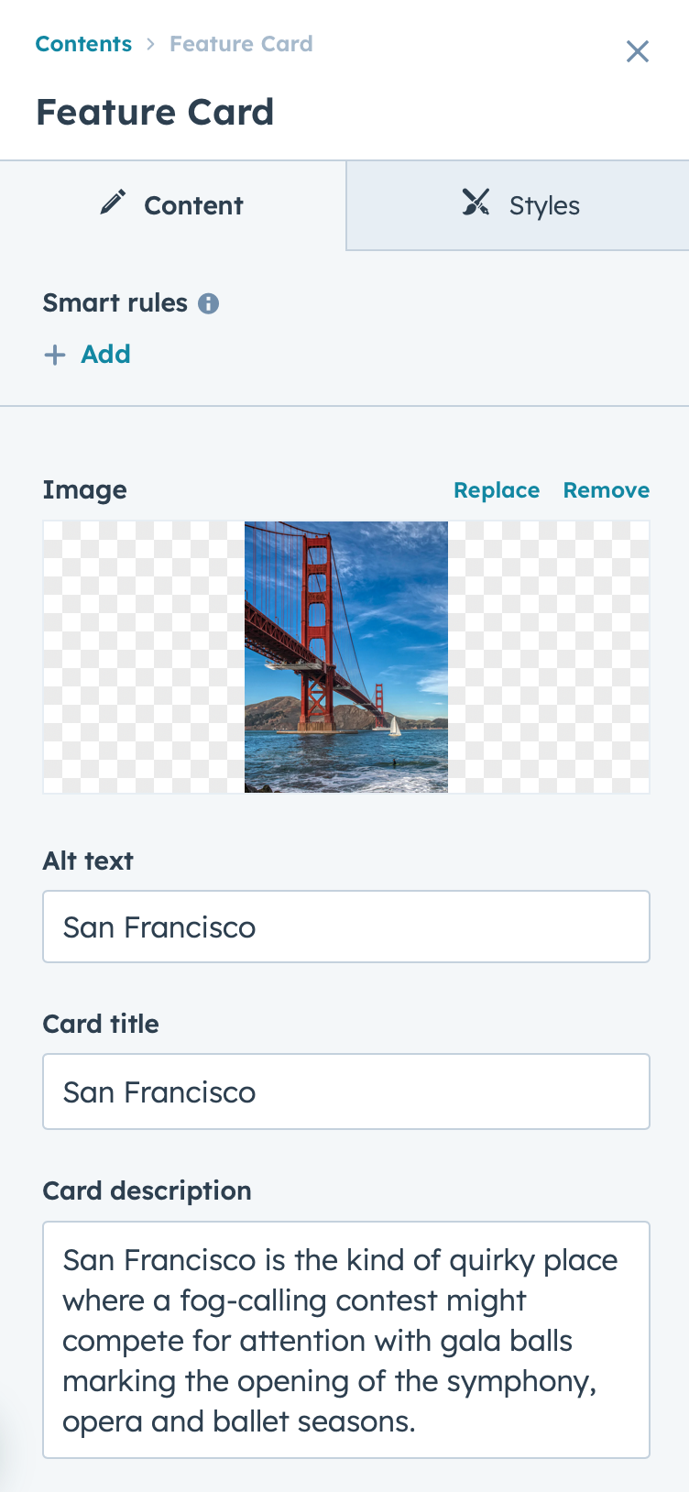Close the Feature Card panel with X

tap(638, 51)
